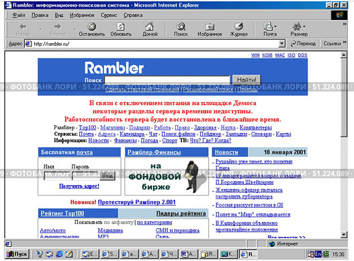Viewport: 354px width, 261px height.
Task: Open the Авто/мото category link
Action: pyautogui.click(x=52, y=231)
